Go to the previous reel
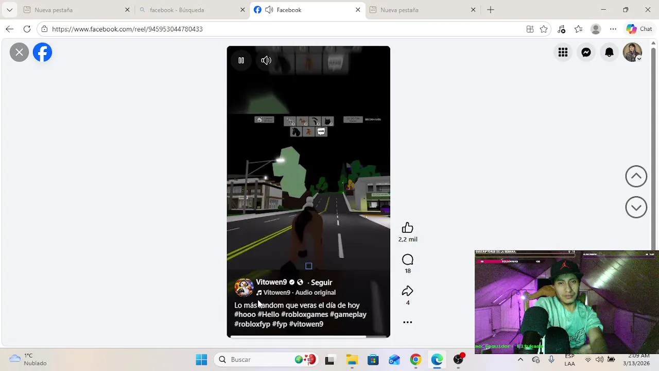The height and width of the screenshot is (371, 659). click(636, 176)
